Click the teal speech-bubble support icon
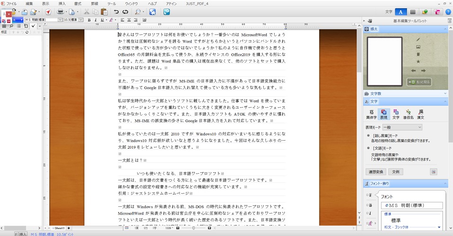The image size is (453, 236). (166, 12)
